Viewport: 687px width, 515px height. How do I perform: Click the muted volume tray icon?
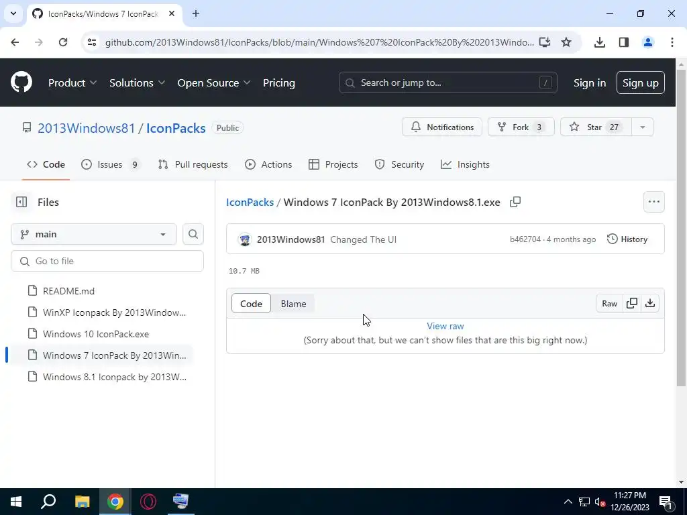click(600, 502)
